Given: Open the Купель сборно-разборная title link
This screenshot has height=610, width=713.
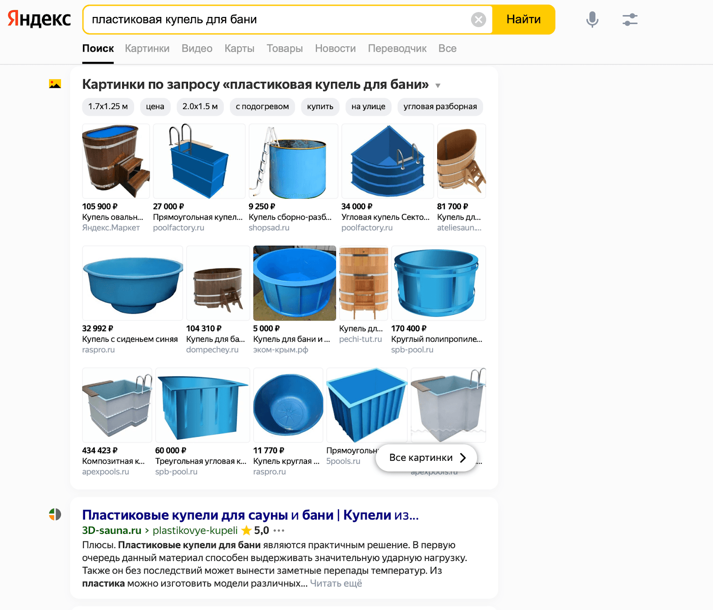Looking at the screenshot, I should [290, 217].
